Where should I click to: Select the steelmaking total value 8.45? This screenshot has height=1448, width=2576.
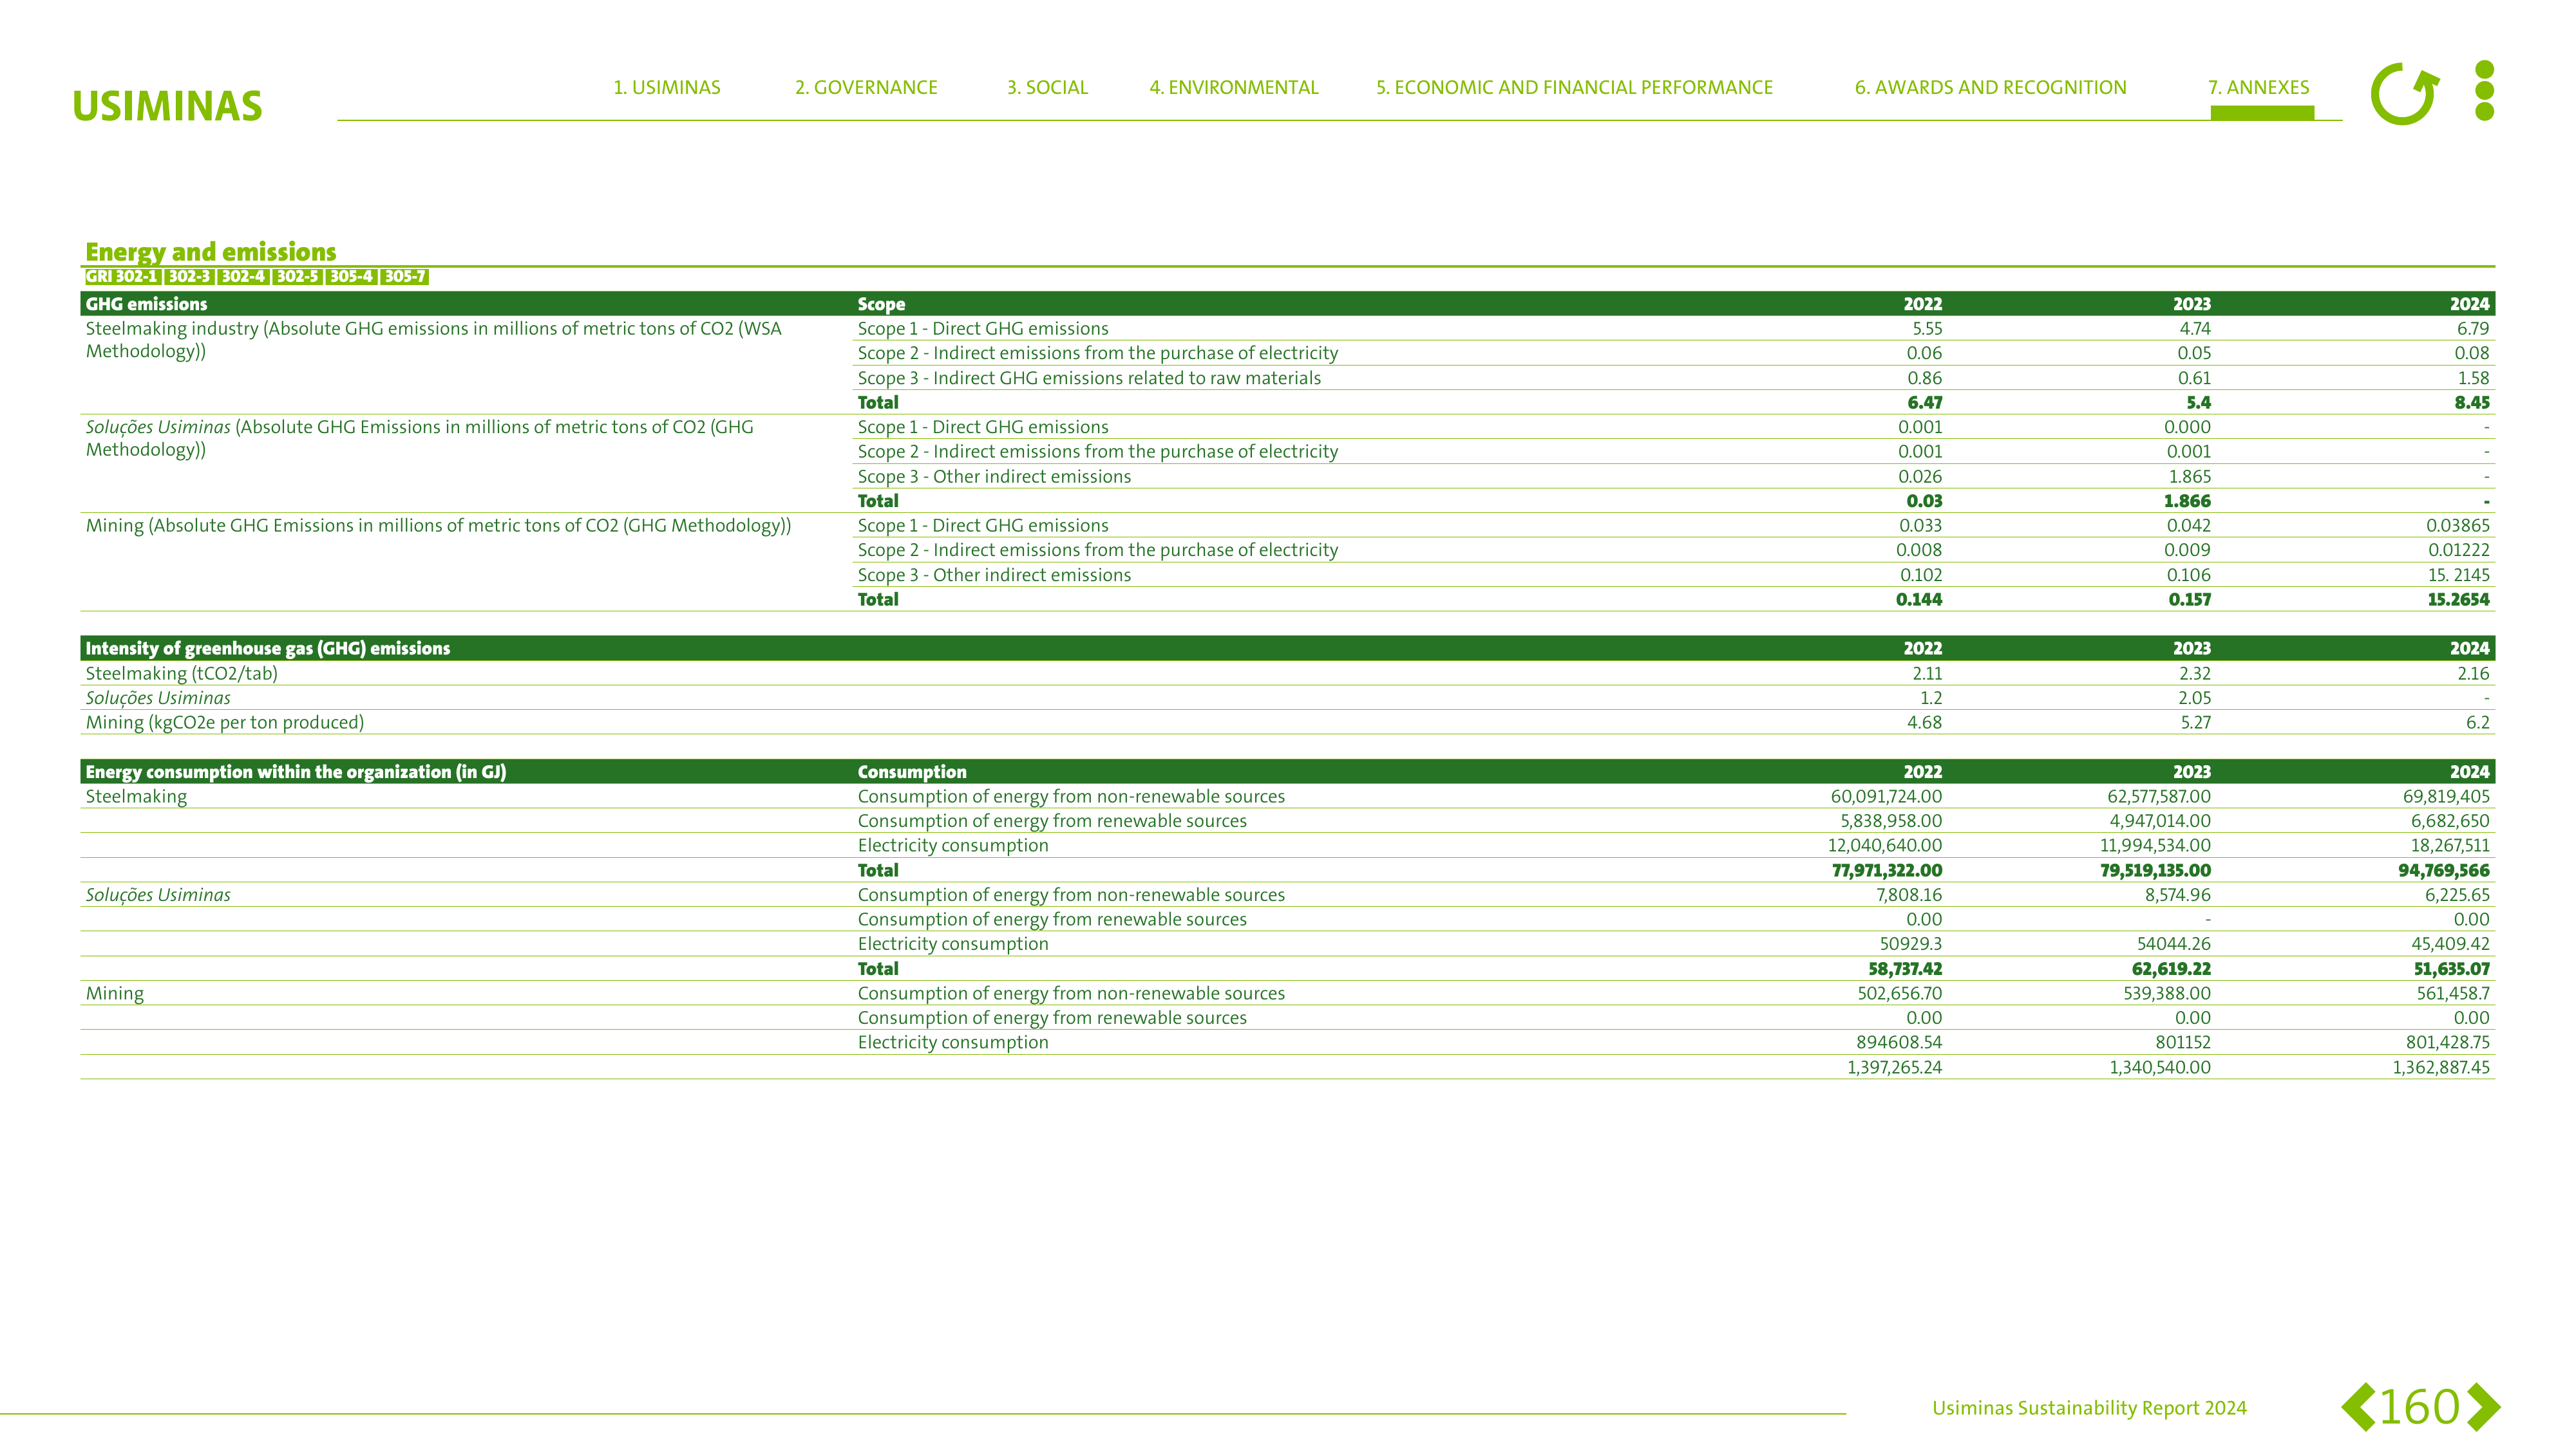pos(2472,403)
